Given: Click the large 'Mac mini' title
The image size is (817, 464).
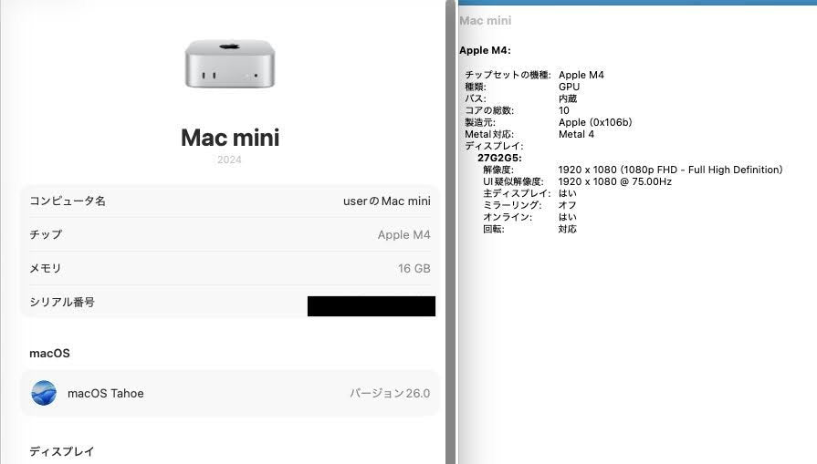Looking at the screenshot, I should (229, 138).
